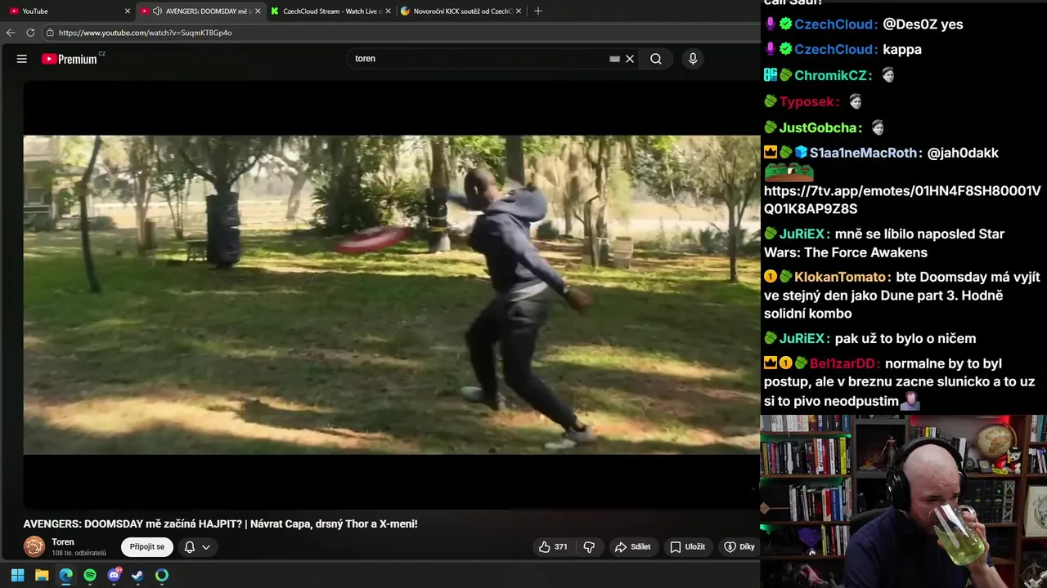The image size is (1047, 588).
Task: Click the @Des0Z mention in chat
Action: [910, 24]
